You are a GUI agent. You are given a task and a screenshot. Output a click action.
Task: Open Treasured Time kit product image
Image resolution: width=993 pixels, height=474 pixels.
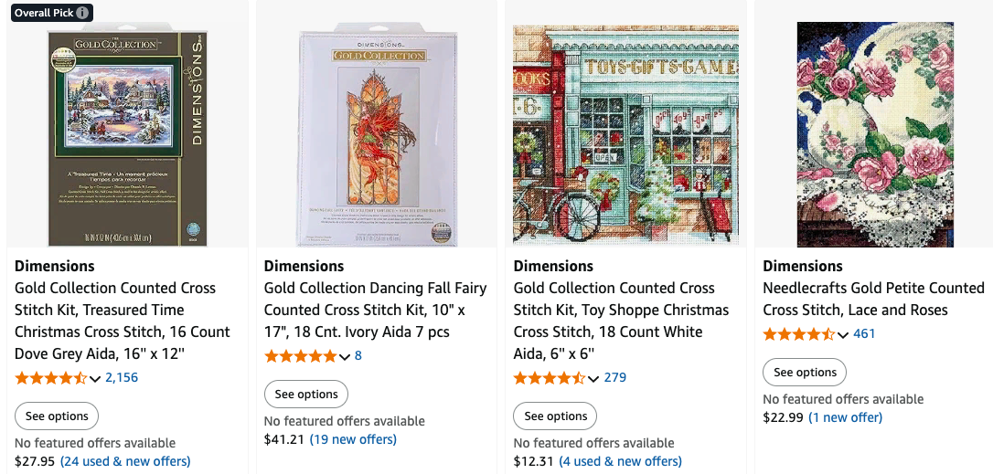coord(127,137)
